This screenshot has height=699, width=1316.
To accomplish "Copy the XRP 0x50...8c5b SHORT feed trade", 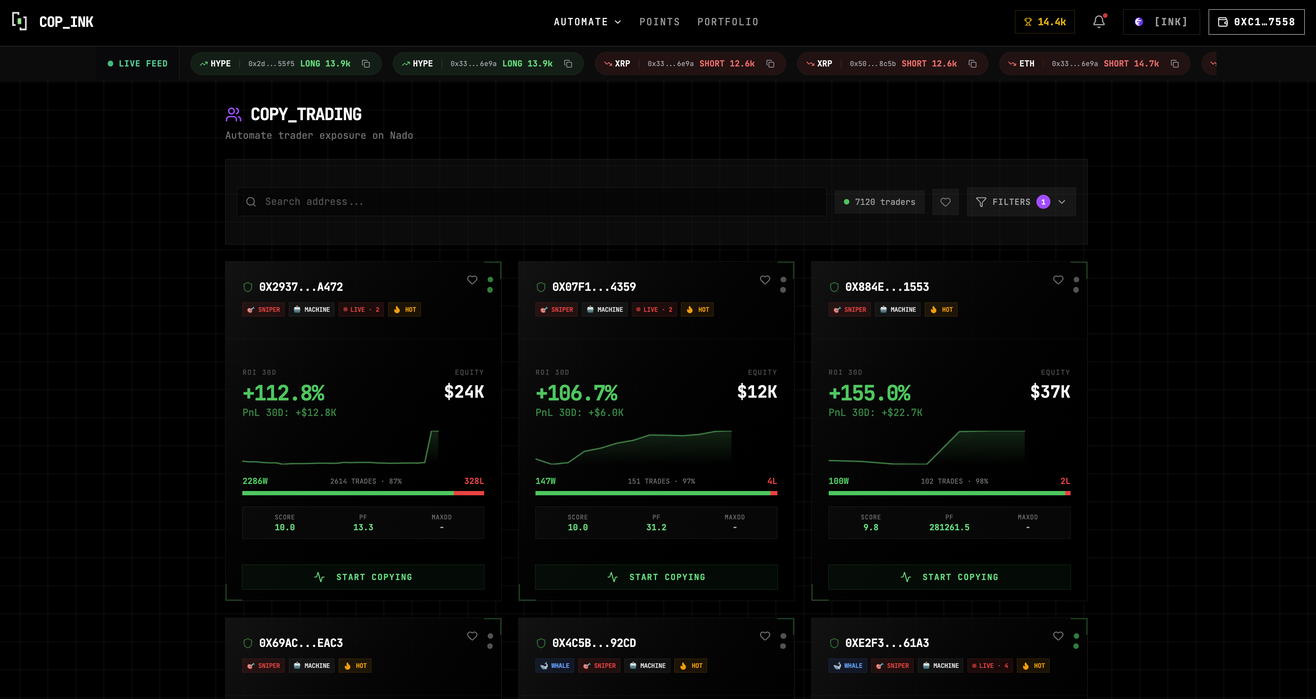I will click(972, 64).
